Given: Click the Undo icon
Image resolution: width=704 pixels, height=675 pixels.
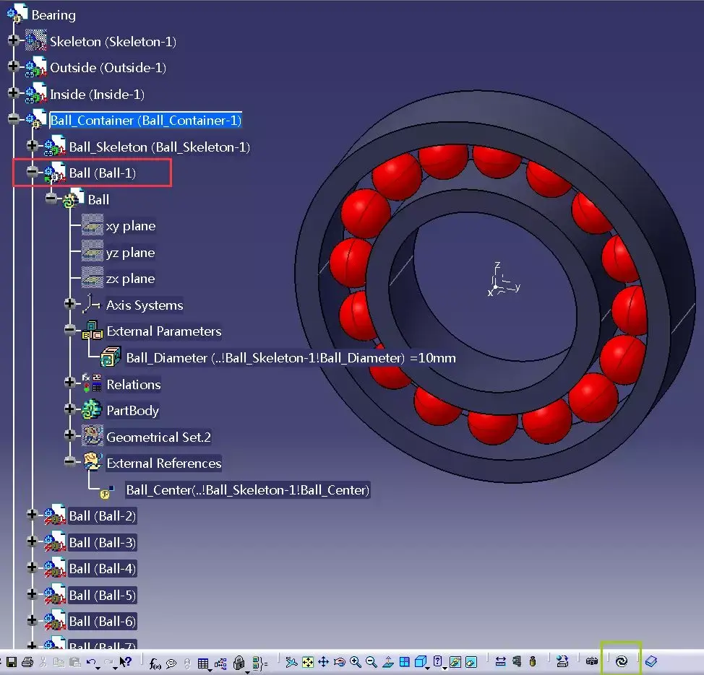Looking at the screenshot, I should point(90,661).
